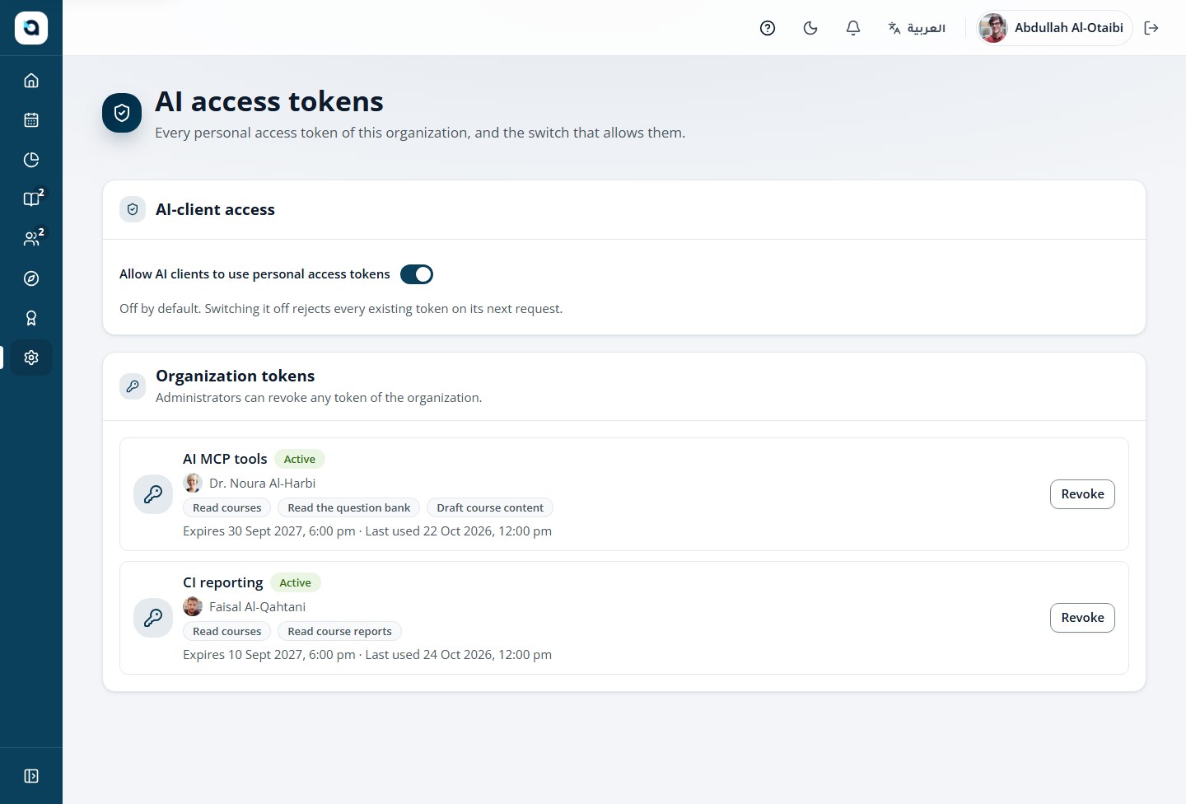Open the settings gear sidebar icon
The image size is (1186, 804).
click(x=31, y=358)
